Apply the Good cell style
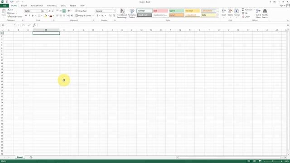This screenshot has width=290, height=163. (x=176, y=11)
